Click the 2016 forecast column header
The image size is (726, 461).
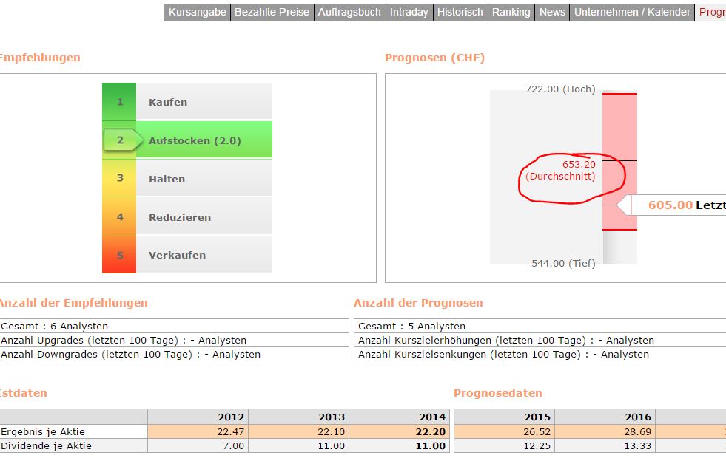pyautogui.click(x=605, y=417)
